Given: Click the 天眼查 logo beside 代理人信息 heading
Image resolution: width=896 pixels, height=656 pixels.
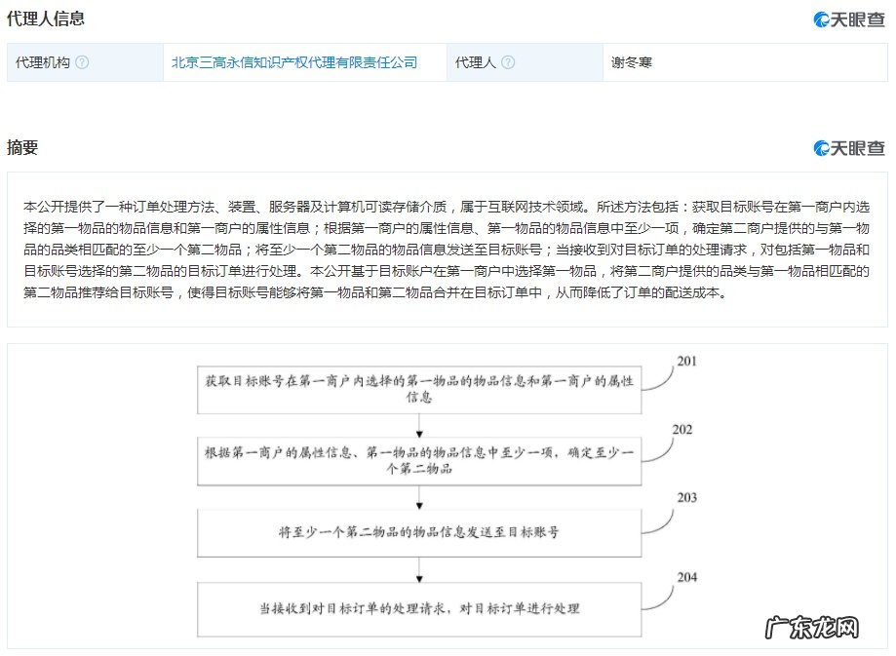Looking at the screenshot, I should (x=851, y=17).
